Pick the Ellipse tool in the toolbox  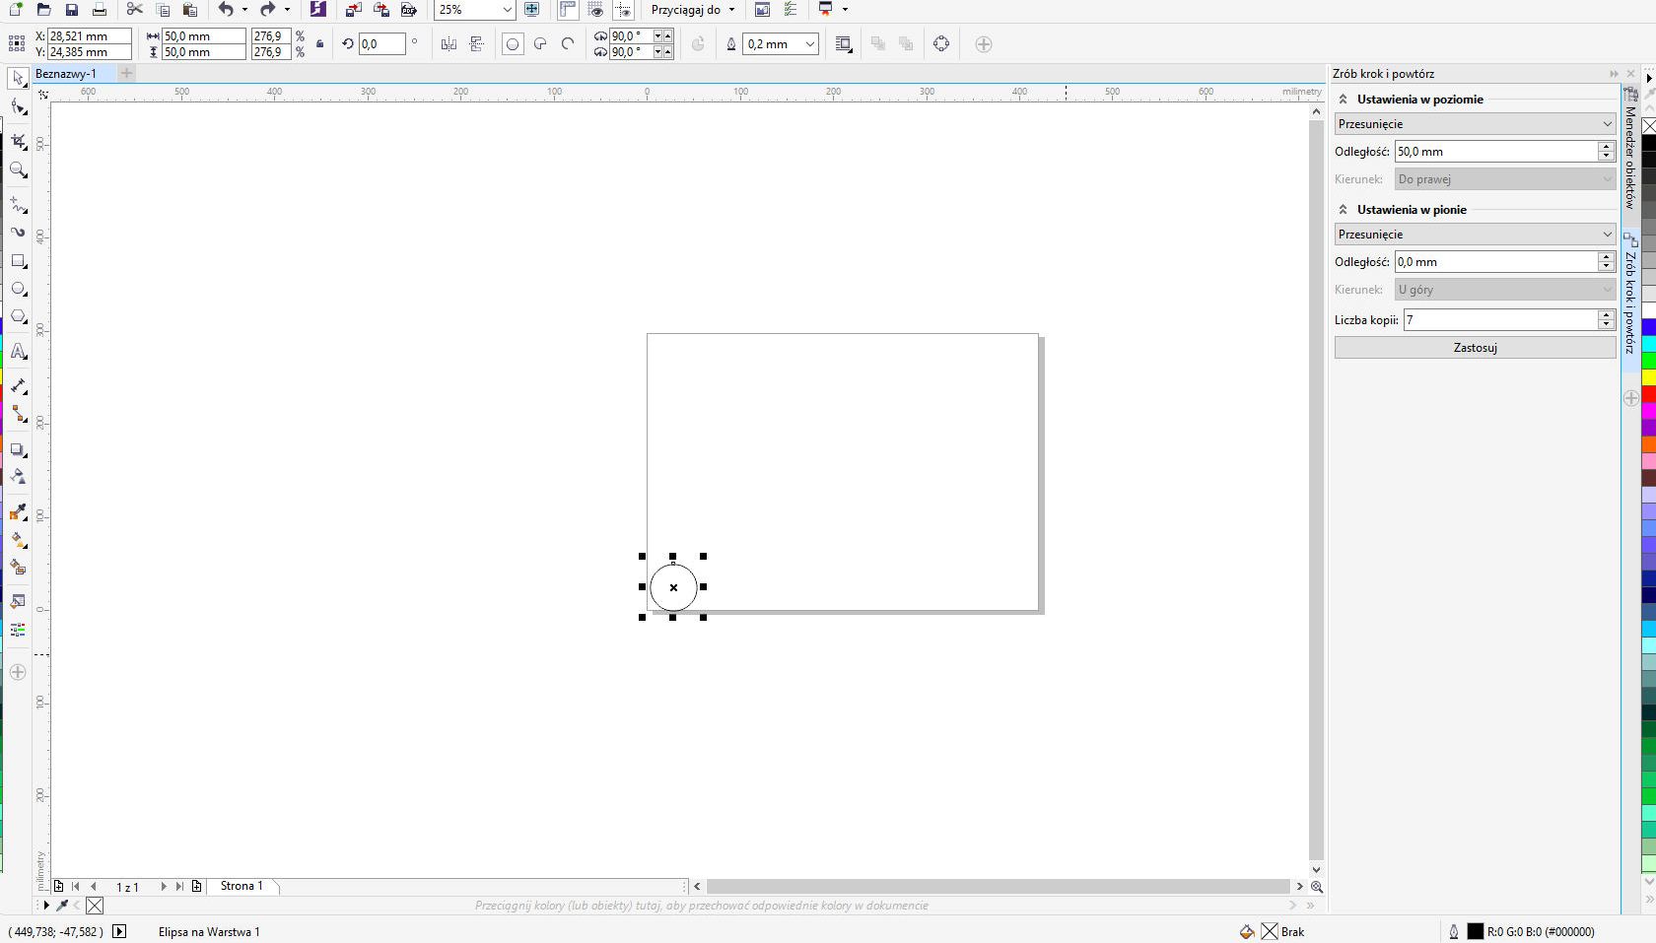coord(18,289)
